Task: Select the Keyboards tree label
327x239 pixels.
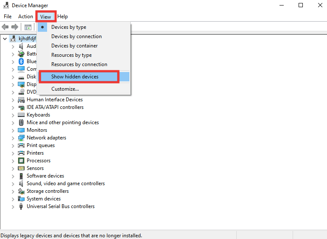Action: (x=38, y=115)
